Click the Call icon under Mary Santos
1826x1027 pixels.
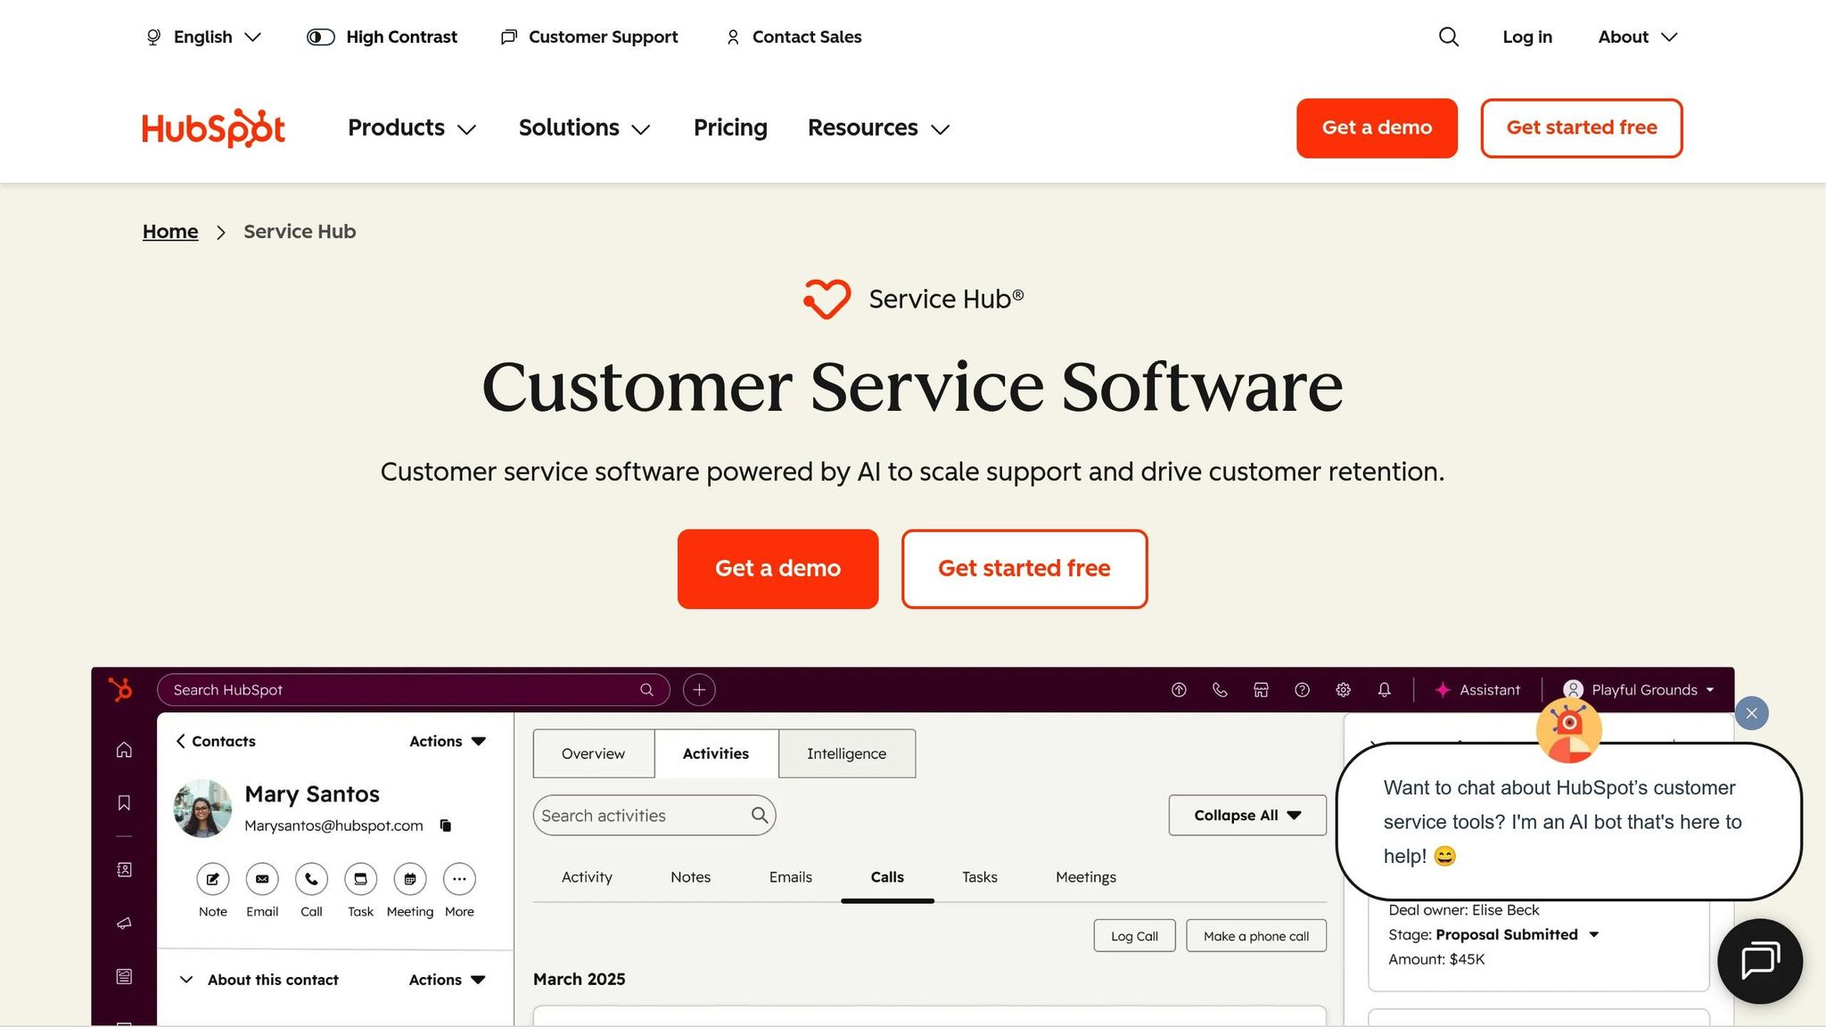[x=311, y=879]
